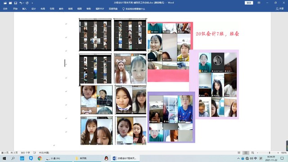Image resolution: width=288 pixels, height=162 pixels.
Task: Switch to the 开始 (Home) ribbon tab
Action: tap(15, 9)
